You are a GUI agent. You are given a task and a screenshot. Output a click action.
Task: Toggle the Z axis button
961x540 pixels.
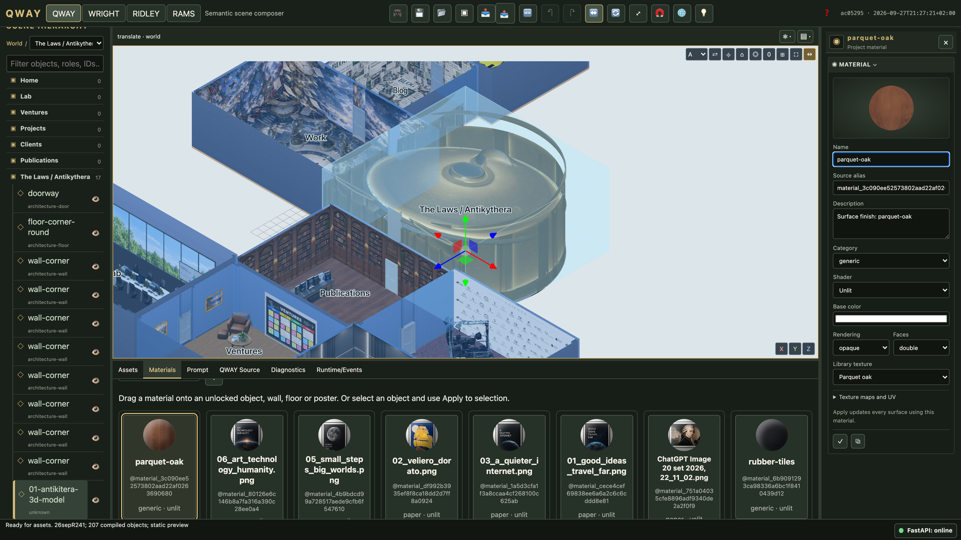pyautogui.click(x=808, y=349)
